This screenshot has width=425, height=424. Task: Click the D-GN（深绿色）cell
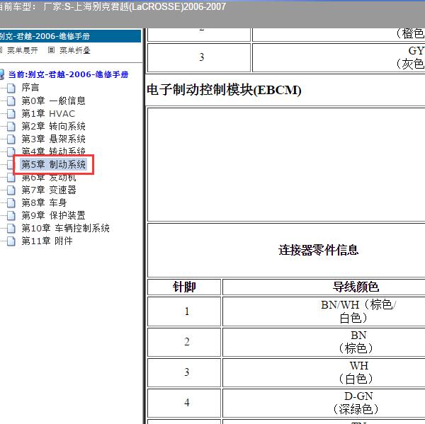pyautogui.click(x=356, y=403)
